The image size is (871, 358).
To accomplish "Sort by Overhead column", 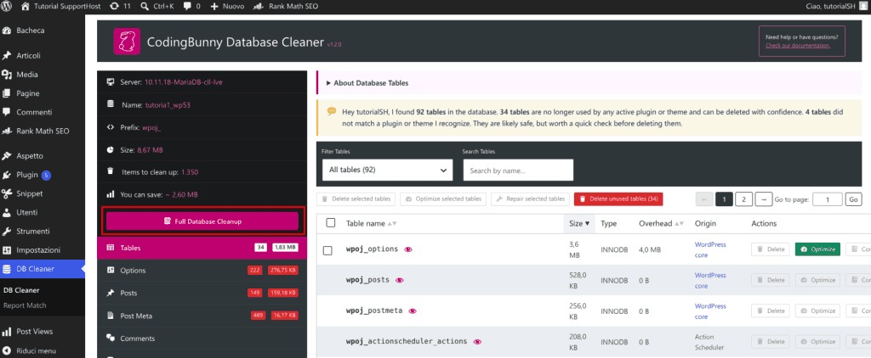I will tap(660, 223).
